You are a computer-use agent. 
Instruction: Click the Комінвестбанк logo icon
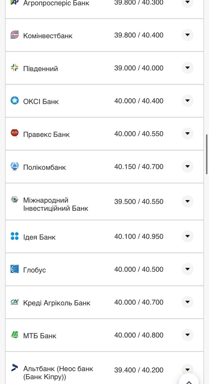15,35
